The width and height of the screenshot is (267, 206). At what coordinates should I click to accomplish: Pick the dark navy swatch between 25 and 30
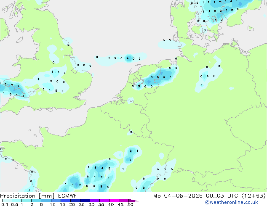[85, 201]
